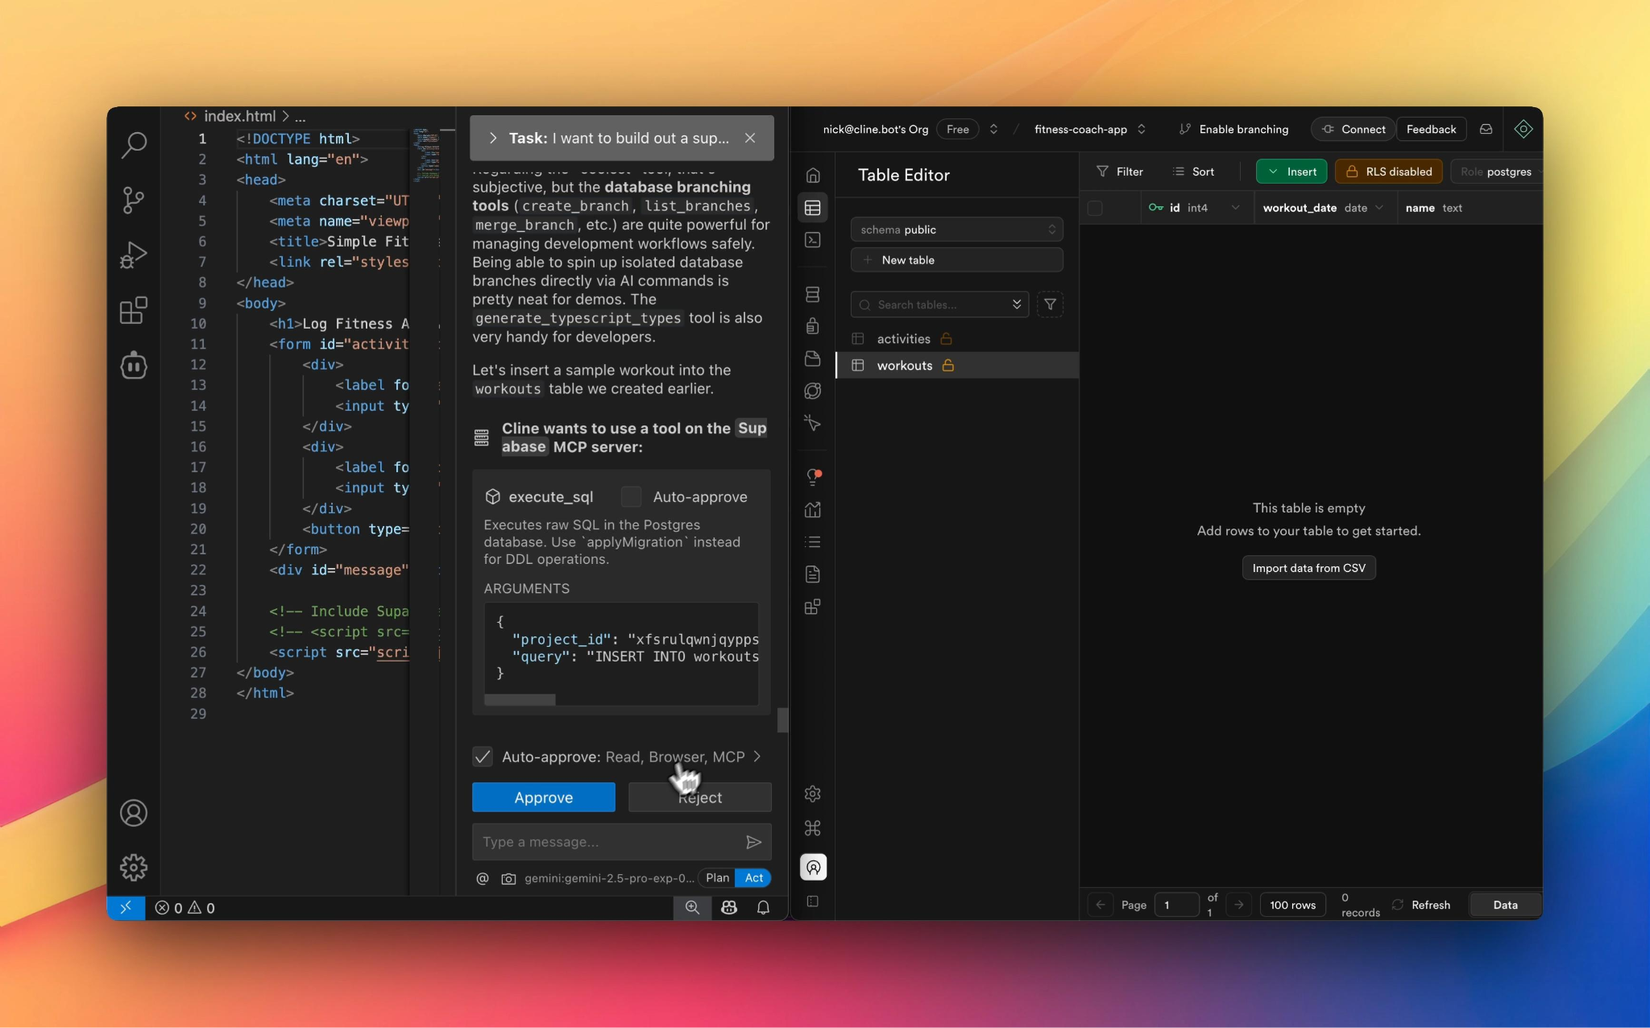Click Import data from CSV

(x=1309, y=568)
